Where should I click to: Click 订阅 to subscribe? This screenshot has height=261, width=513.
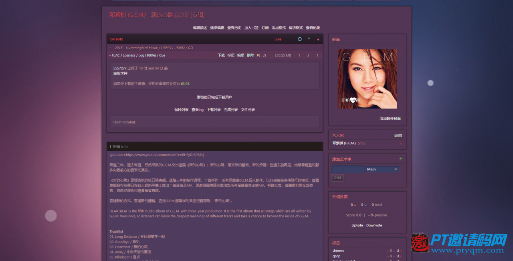[x=265, y=28]
